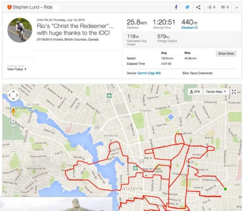This screenshot has height=211, width=244.
Task: Zoom out with the map minus button
Action: point(13,149)
